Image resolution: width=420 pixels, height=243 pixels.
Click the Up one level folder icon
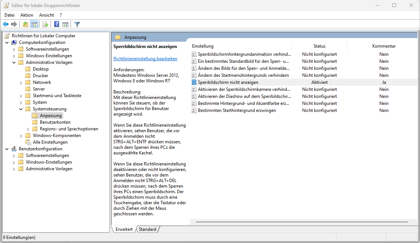(x=25, y=24)
